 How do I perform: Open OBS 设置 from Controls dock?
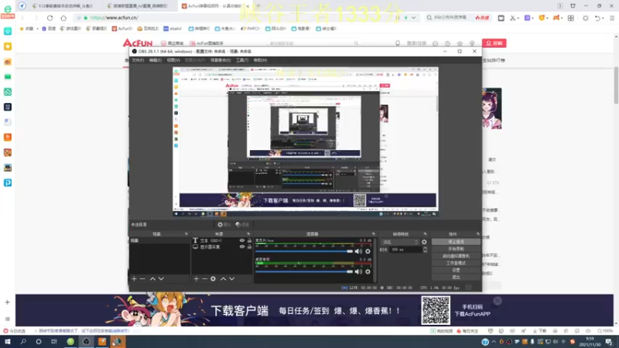pos(456,270)
